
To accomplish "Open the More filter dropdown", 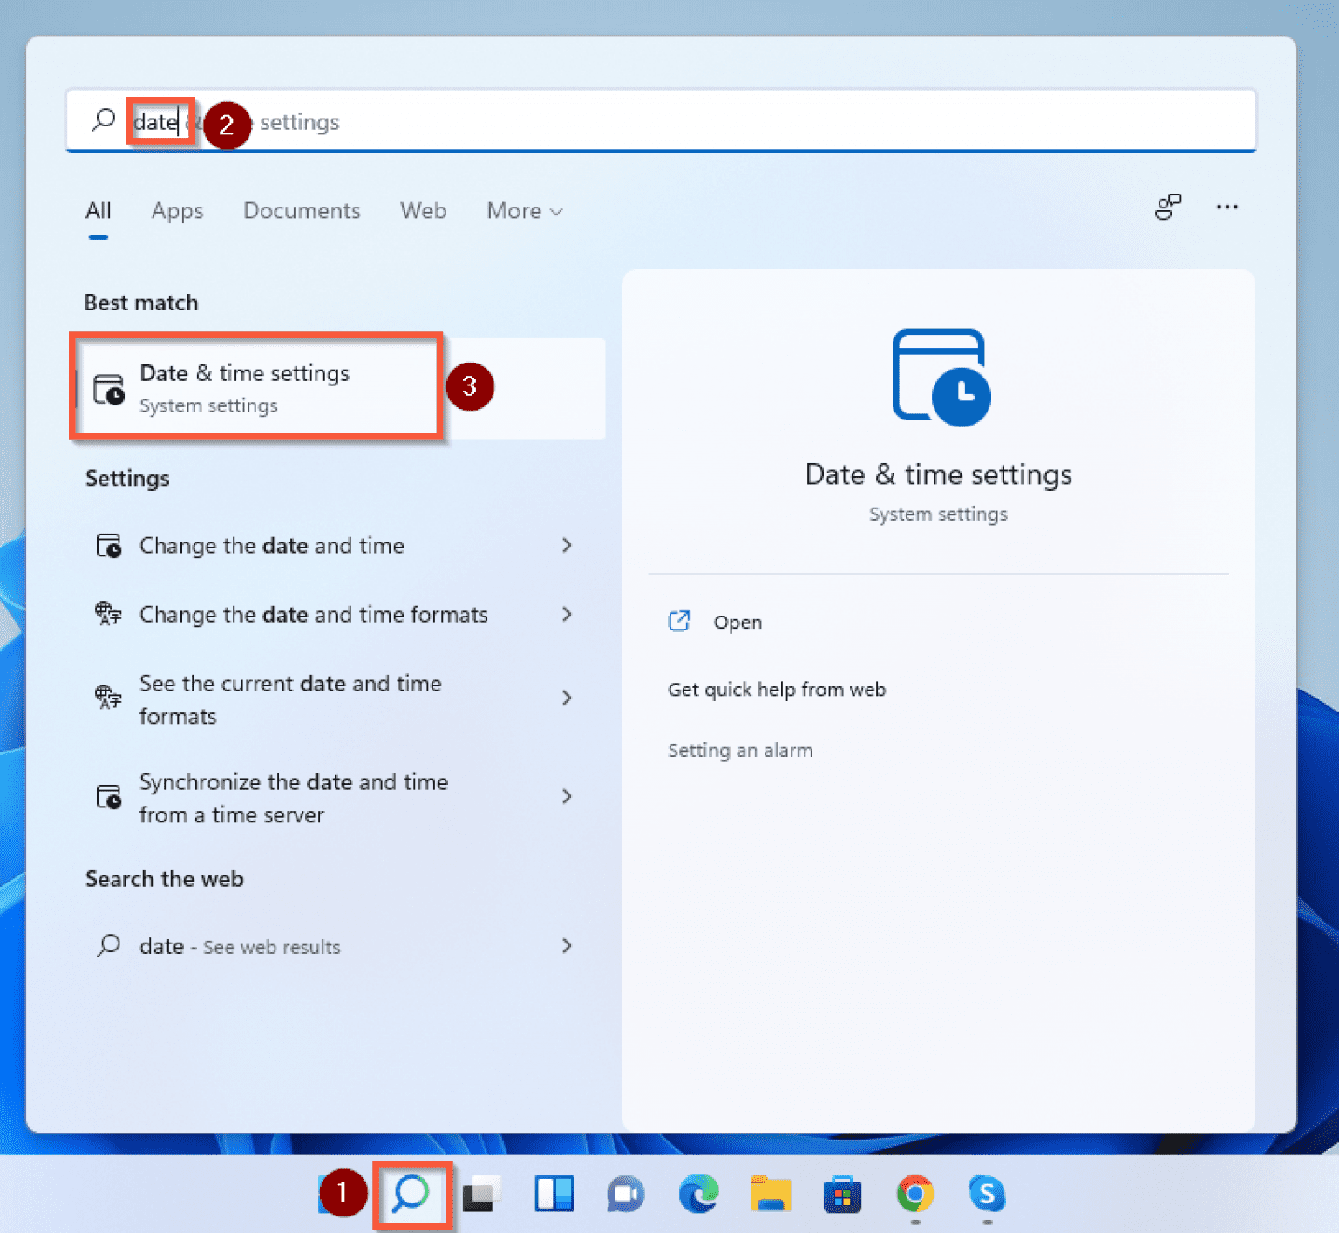I will point(523,211).
